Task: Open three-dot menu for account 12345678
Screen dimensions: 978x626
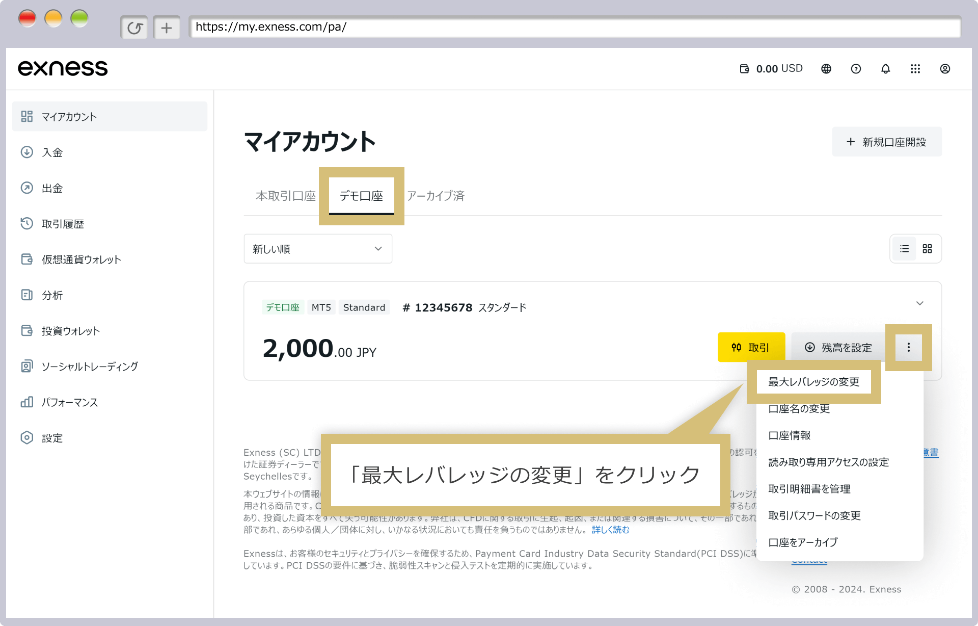Action: [909, 347]
